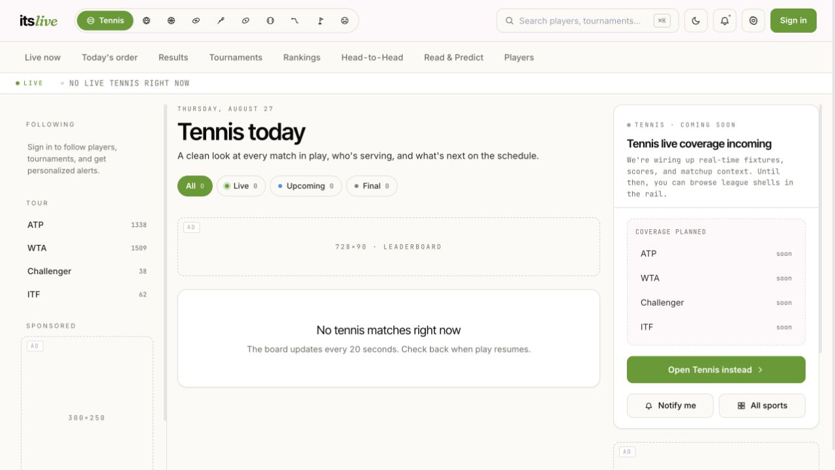Filter matches by Upcoming
This screenshot has height=470, width=835.
point(306,186)
